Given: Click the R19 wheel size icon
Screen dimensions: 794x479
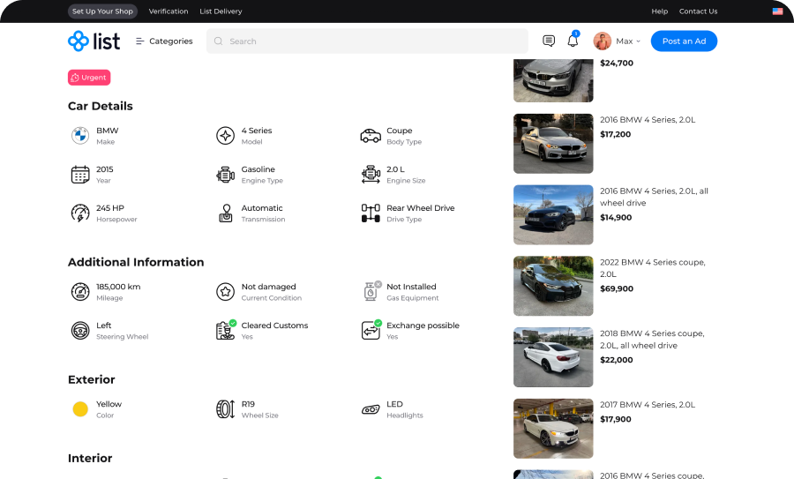Looking at the screenshot, I should 225,409.
